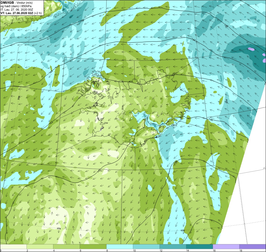
Task: Click the legend tick label '2'
Action: point(27,250)
